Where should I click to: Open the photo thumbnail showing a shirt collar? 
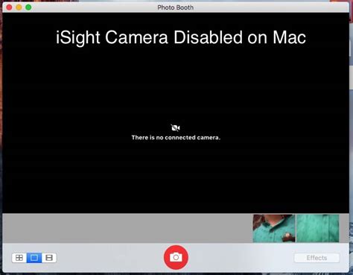point(274,228)
